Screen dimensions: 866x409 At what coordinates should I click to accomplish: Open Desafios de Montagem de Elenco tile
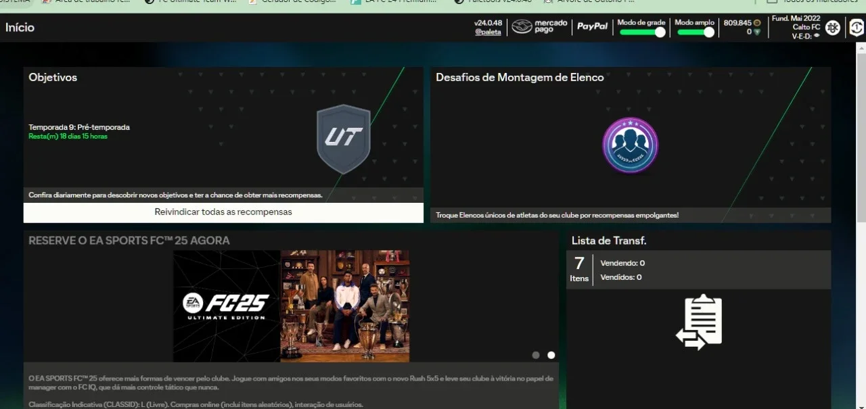[x=631, y=145]
